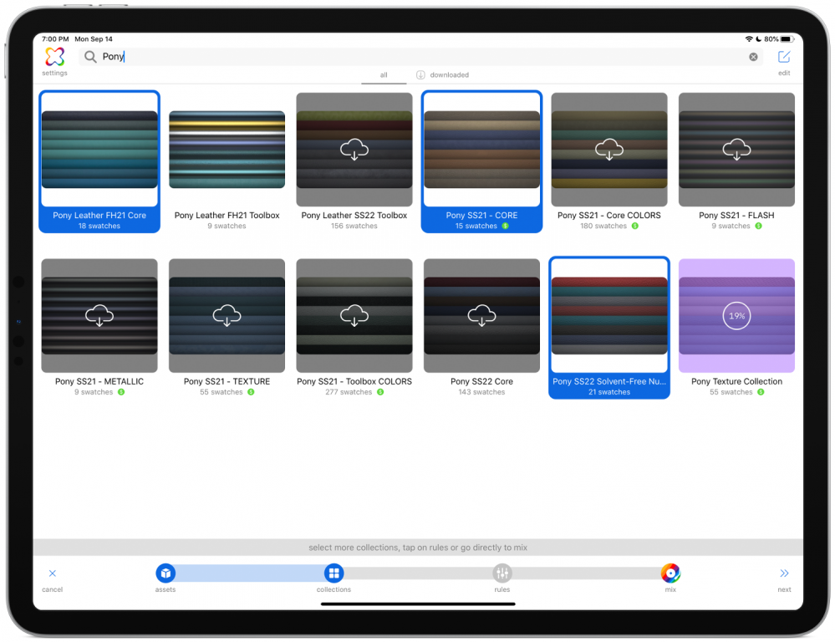Viewport: 835px width, 642px height.
Task: Tap the rules step icon in the workflow bar
Action: 502,573
